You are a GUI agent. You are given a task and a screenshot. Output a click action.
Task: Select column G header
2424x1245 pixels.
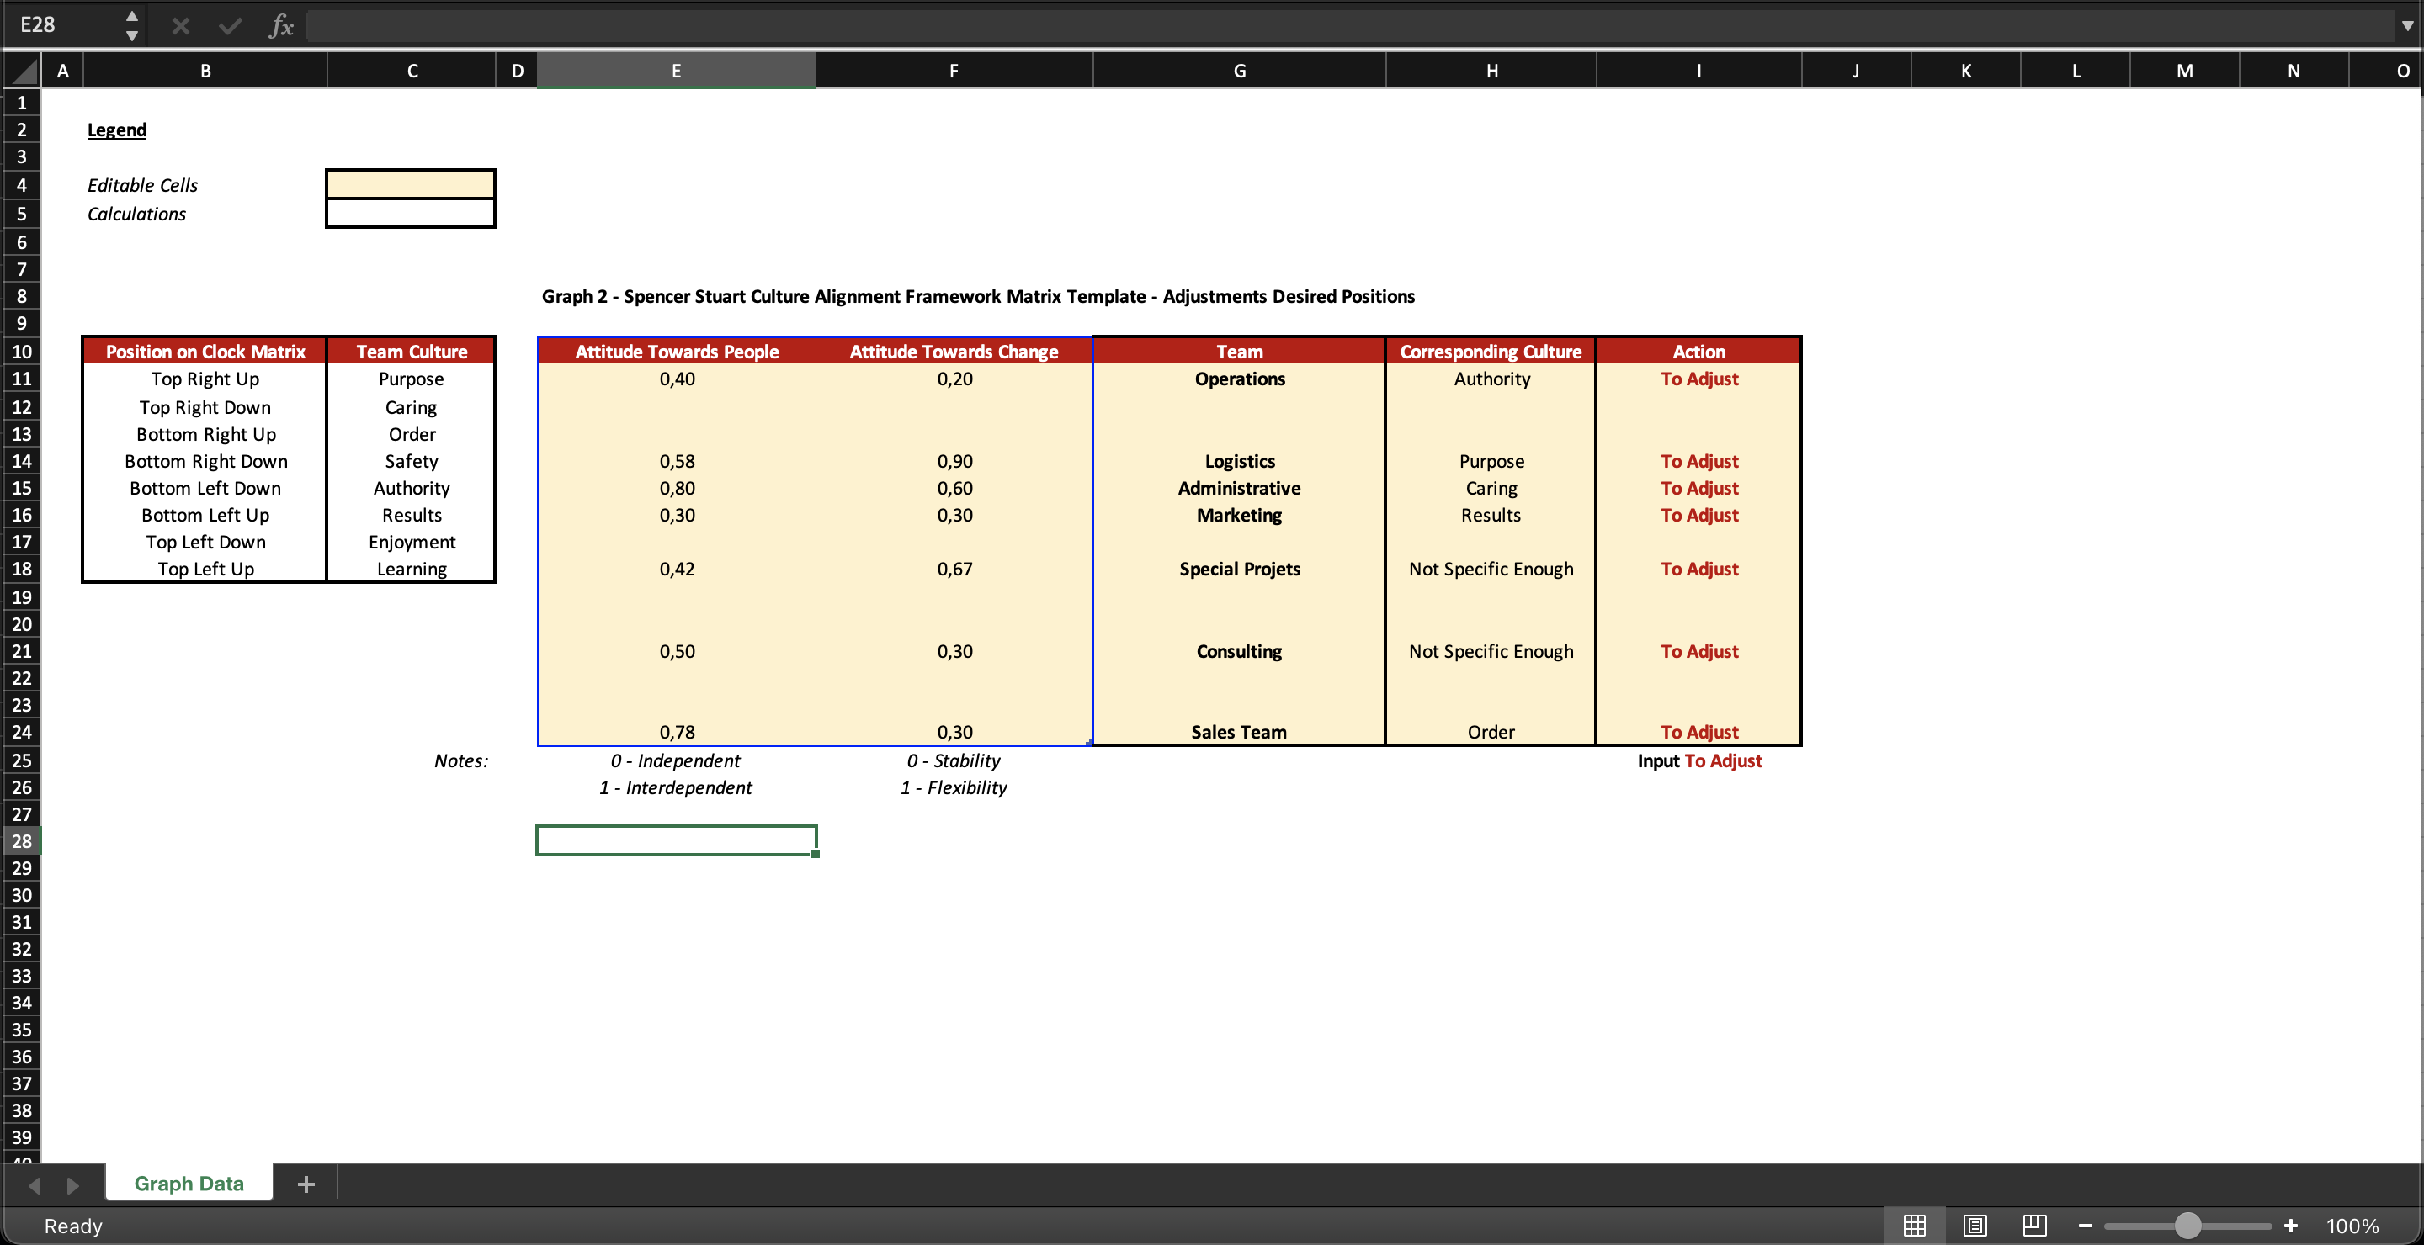(1239, 71)
